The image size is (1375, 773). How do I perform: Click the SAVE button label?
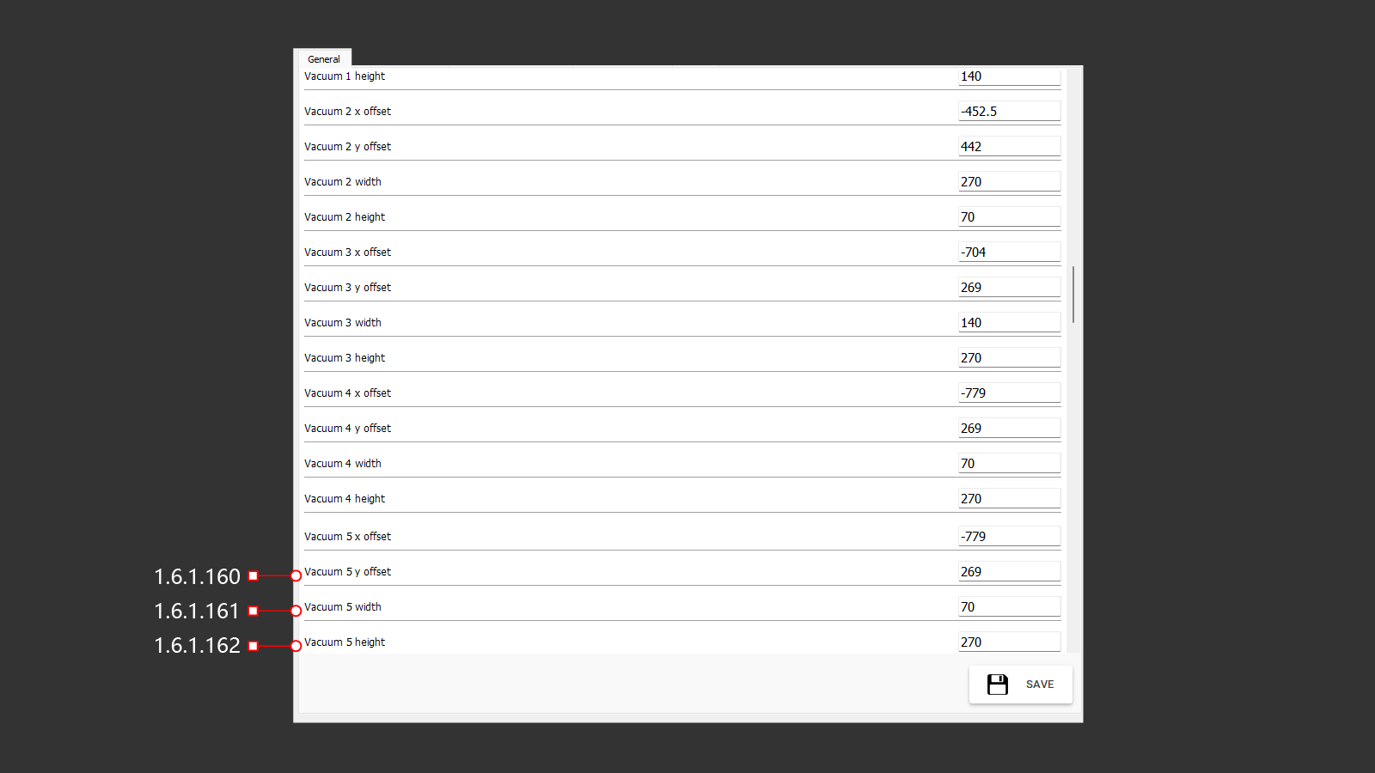pos(1039,685)
